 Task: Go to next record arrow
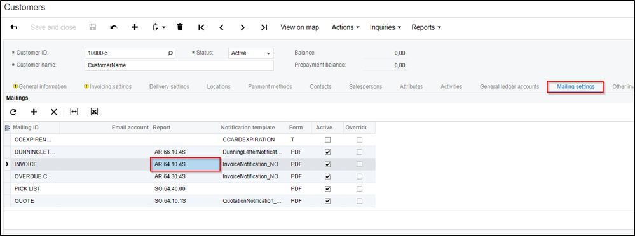[x=243, y=27]
